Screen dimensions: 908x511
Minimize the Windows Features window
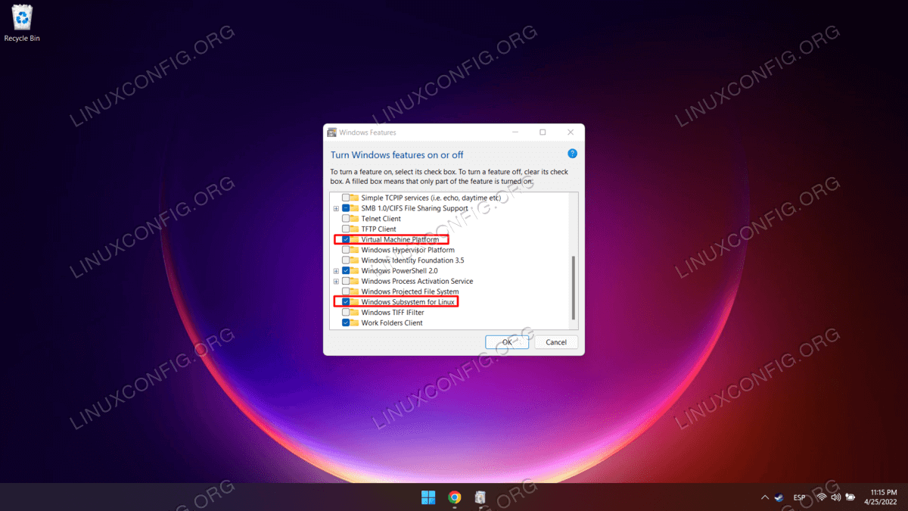pos(515,132)
